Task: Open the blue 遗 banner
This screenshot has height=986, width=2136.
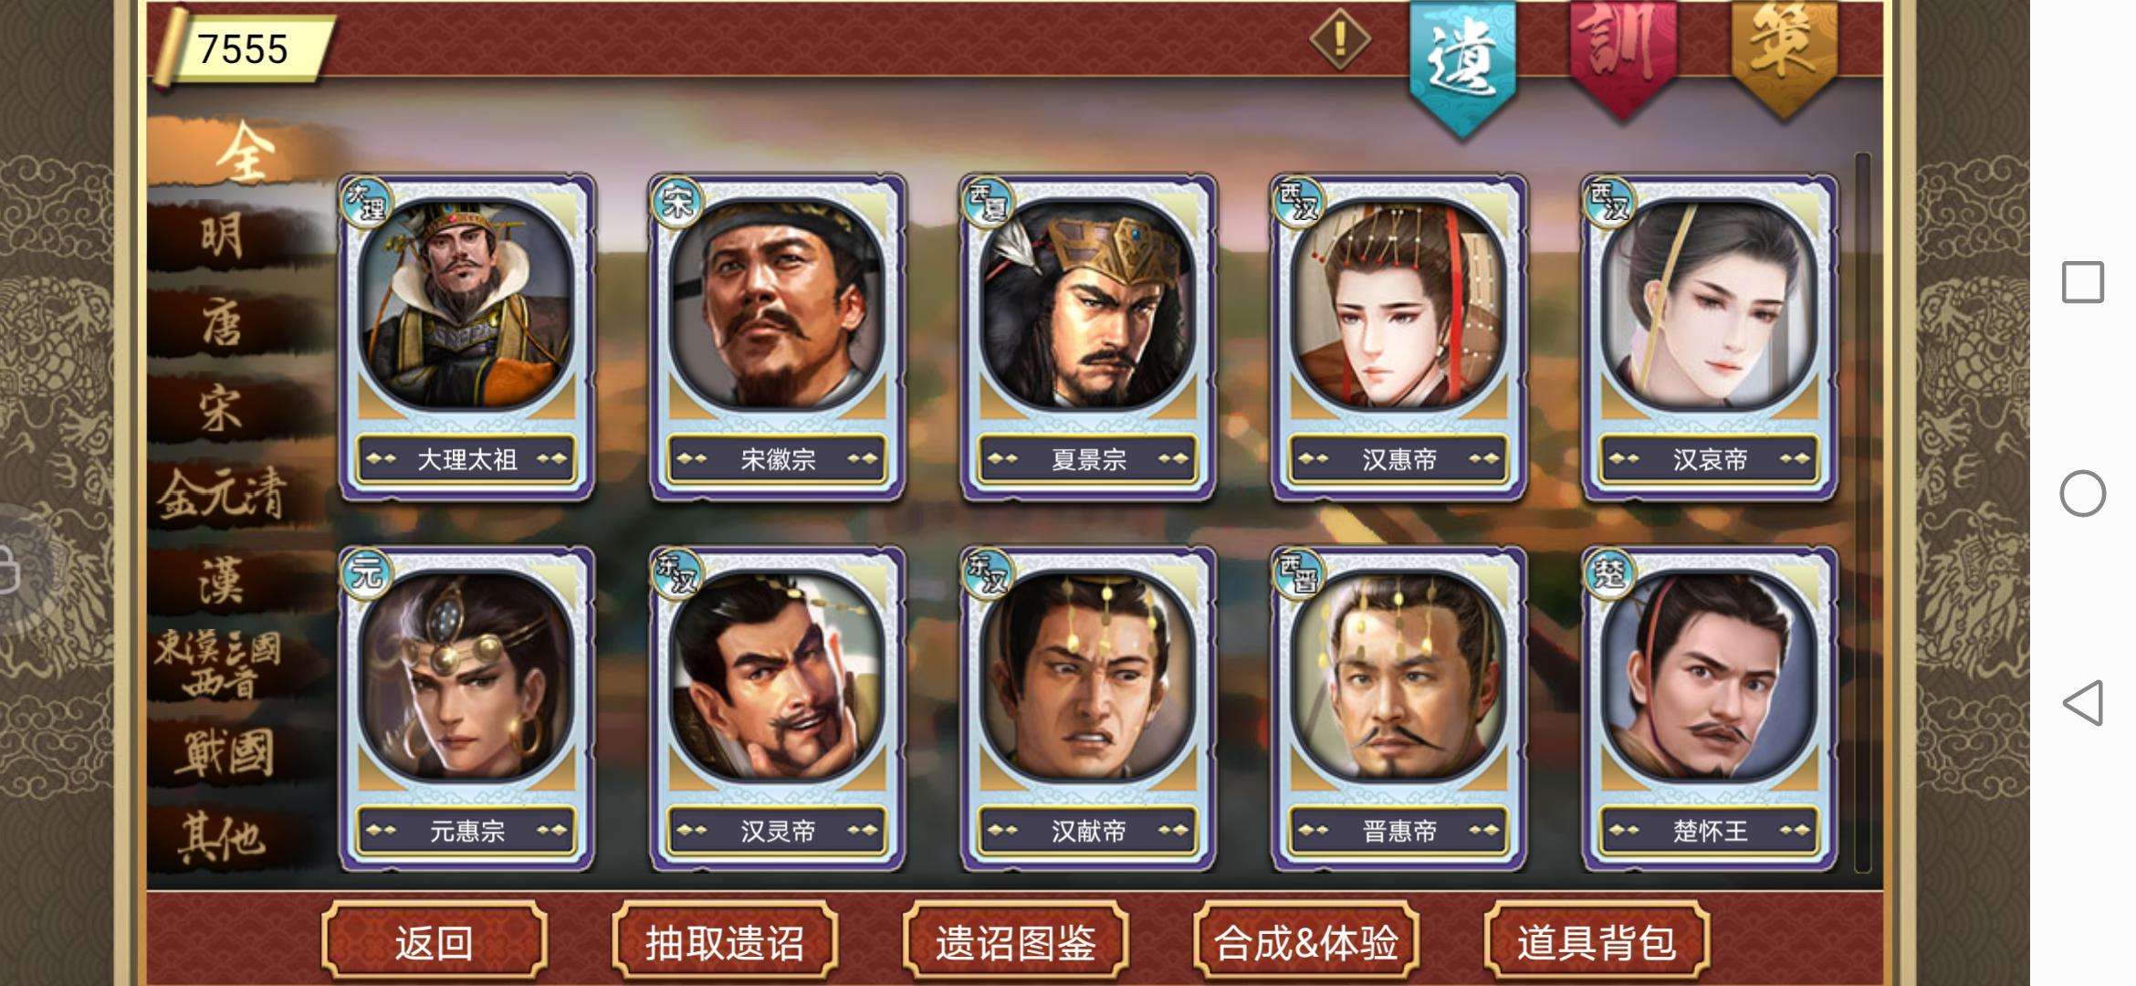Action: pos(1462,66)
